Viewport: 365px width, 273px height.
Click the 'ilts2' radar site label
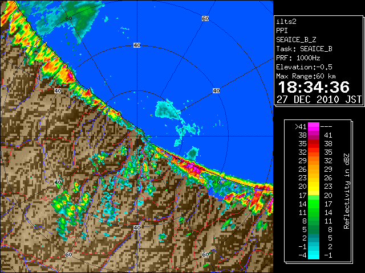(286, 22)
